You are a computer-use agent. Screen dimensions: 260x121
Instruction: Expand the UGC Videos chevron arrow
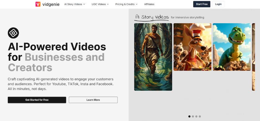[108, 4]
